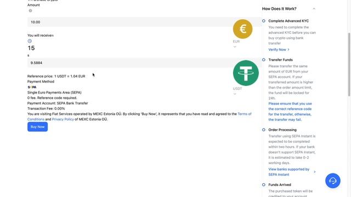Click the Order Processing step circle

point(264,130)
